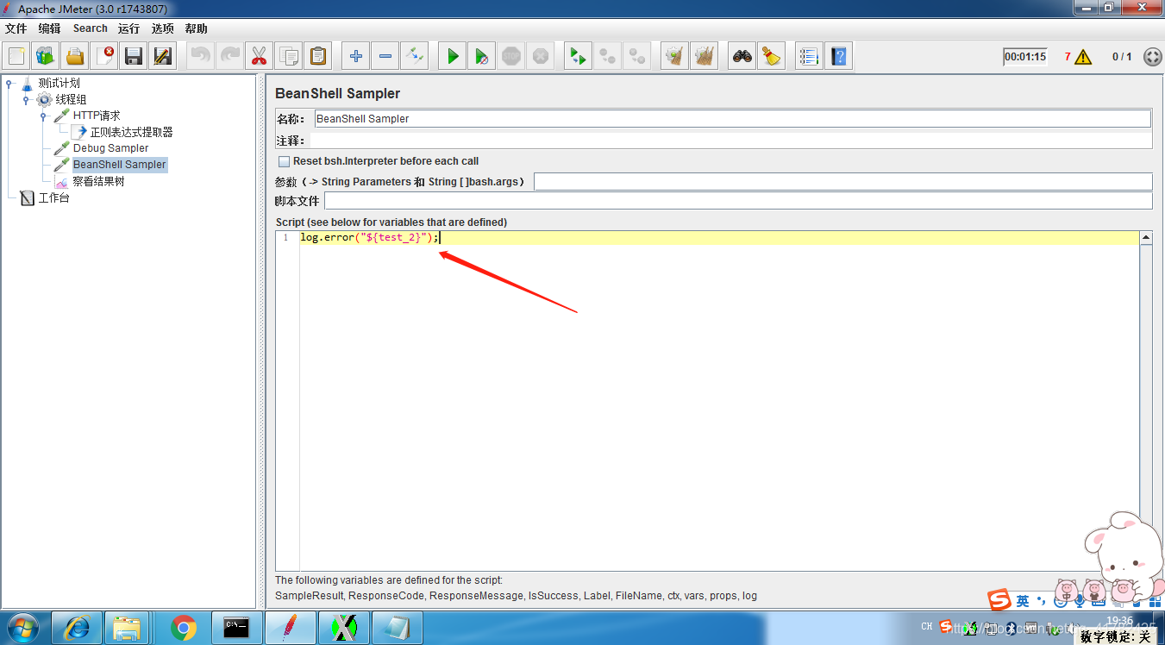Shut down the test threads
1165x645 pixels.
pos(541,57)
